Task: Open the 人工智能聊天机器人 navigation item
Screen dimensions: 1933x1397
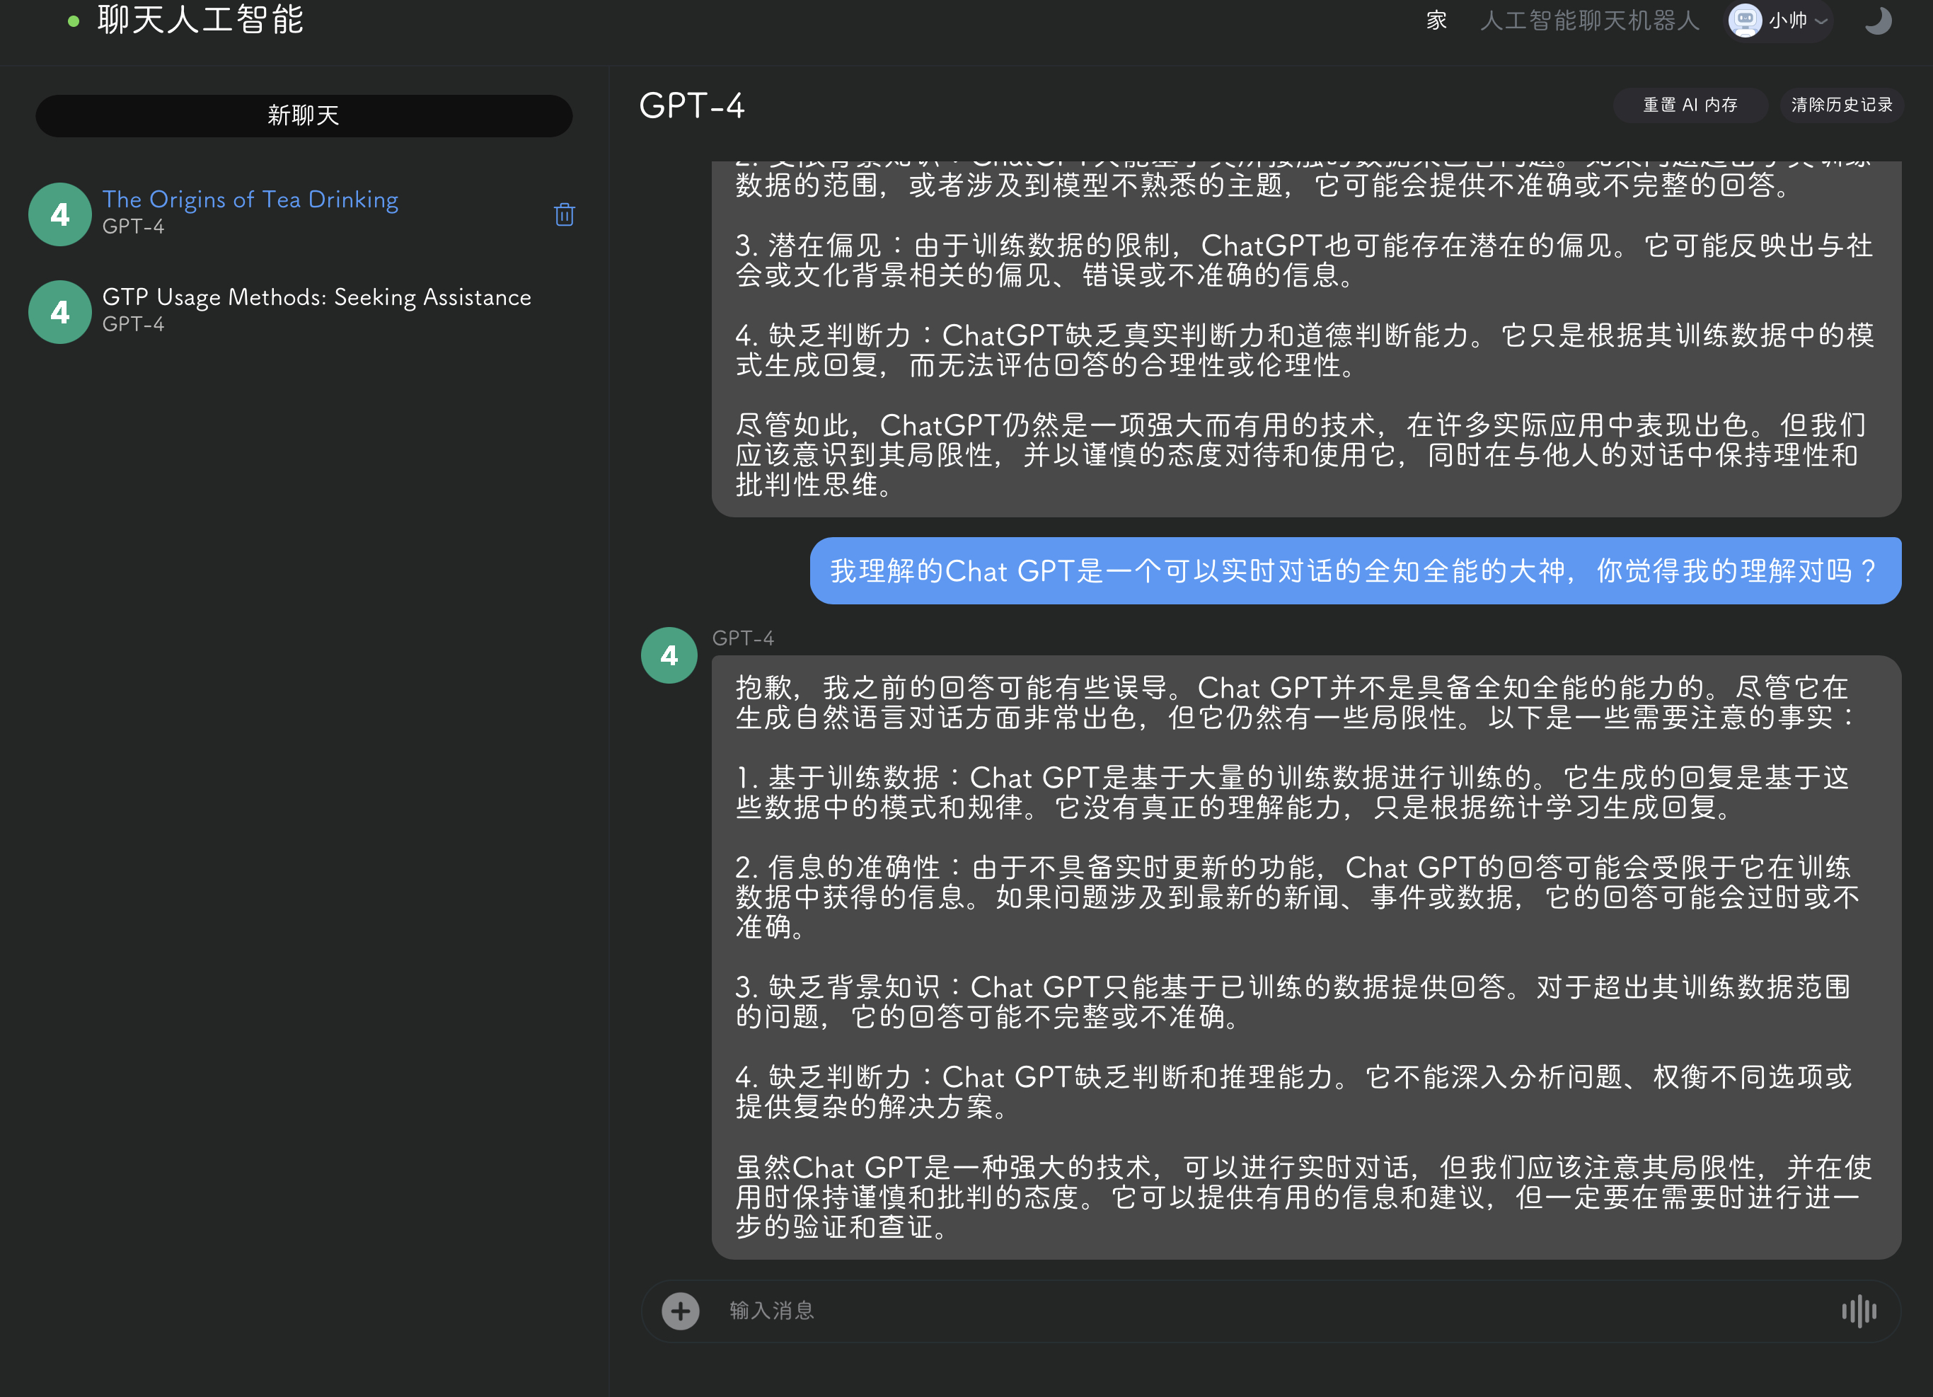Action: (1590, 21)
